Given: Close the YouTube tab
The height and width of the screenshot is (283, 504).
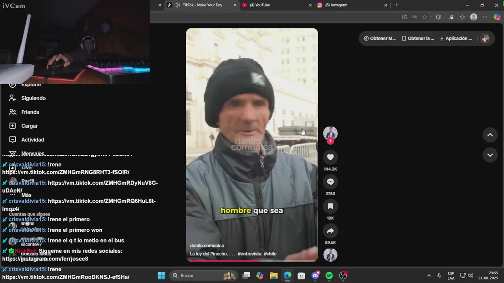Looking at the screenshot, I should (x=310, y=5).
